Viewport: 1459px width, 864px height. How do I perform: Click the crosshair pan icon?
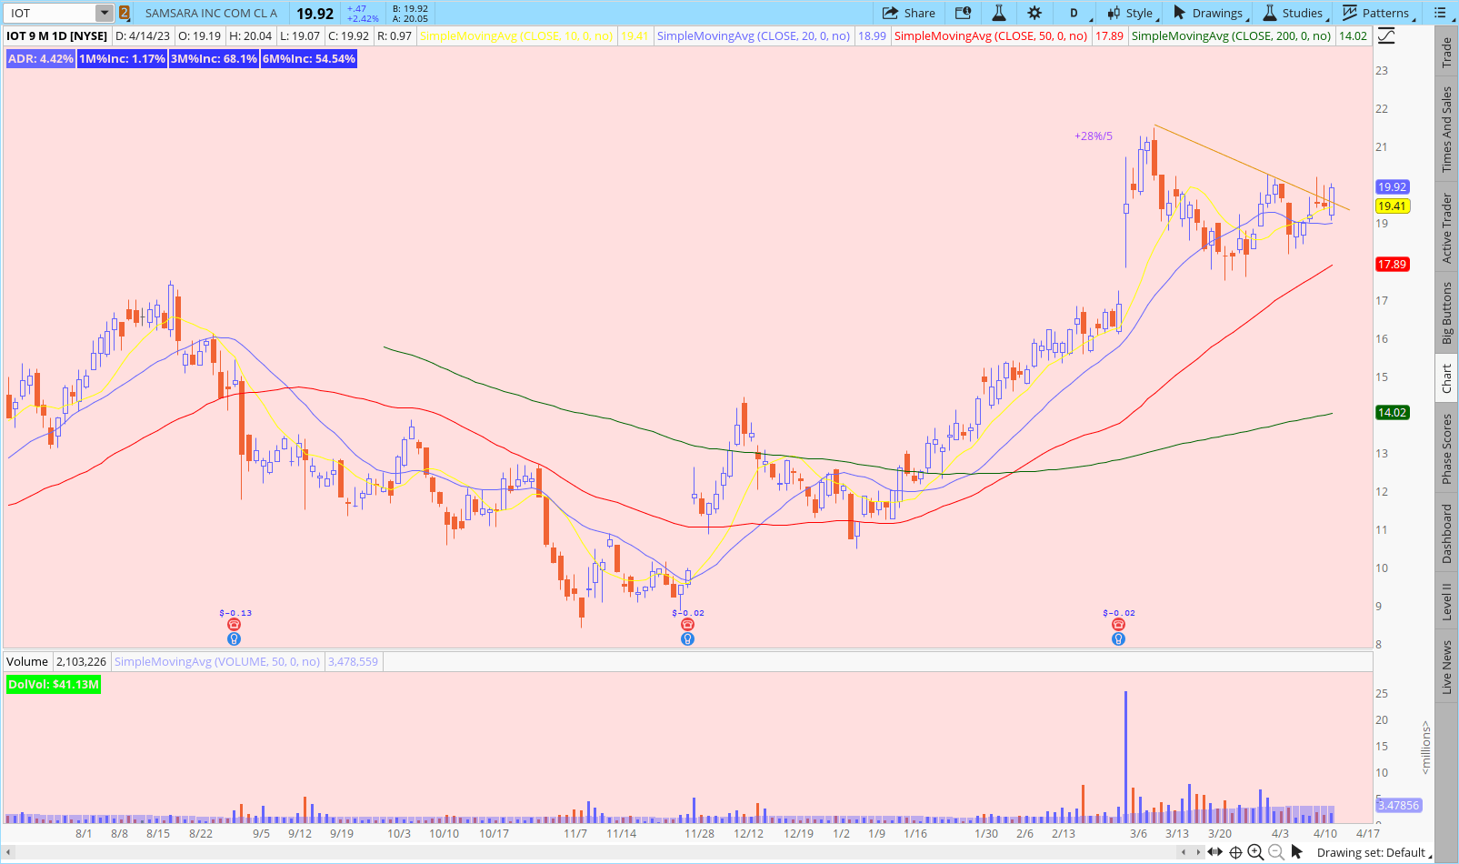click(x=1235, y=852)
